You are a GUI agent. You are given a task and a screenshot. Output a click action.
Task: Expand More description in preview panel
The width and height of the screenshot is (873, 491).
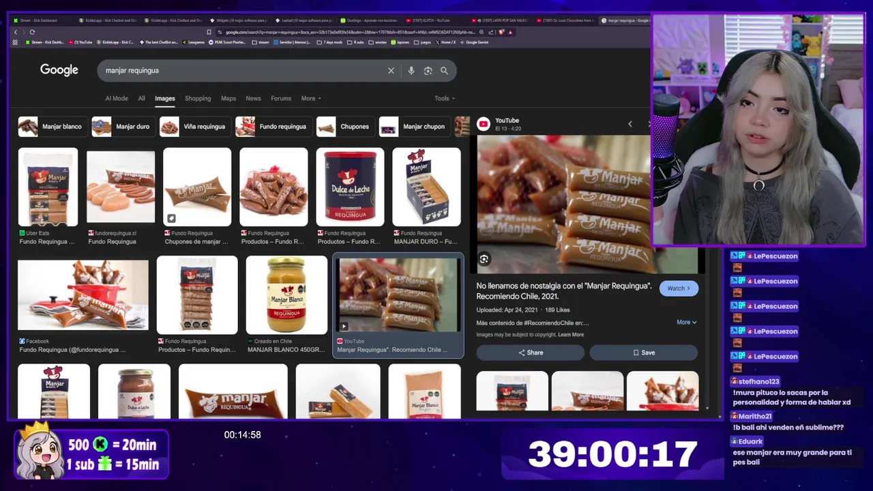tap(687, 322)
